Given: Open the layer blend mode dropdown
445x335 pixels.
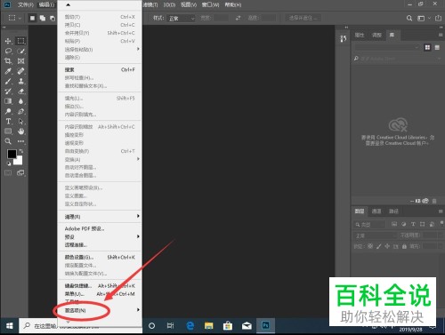Looking at the screenshot, I should [376, 235].
